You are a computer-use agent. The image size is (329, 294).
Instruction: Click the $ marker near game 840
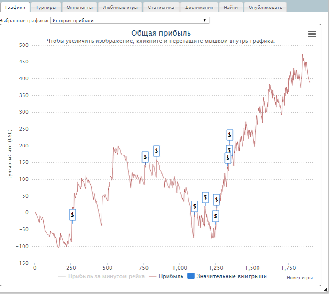(x=157, y=151)
